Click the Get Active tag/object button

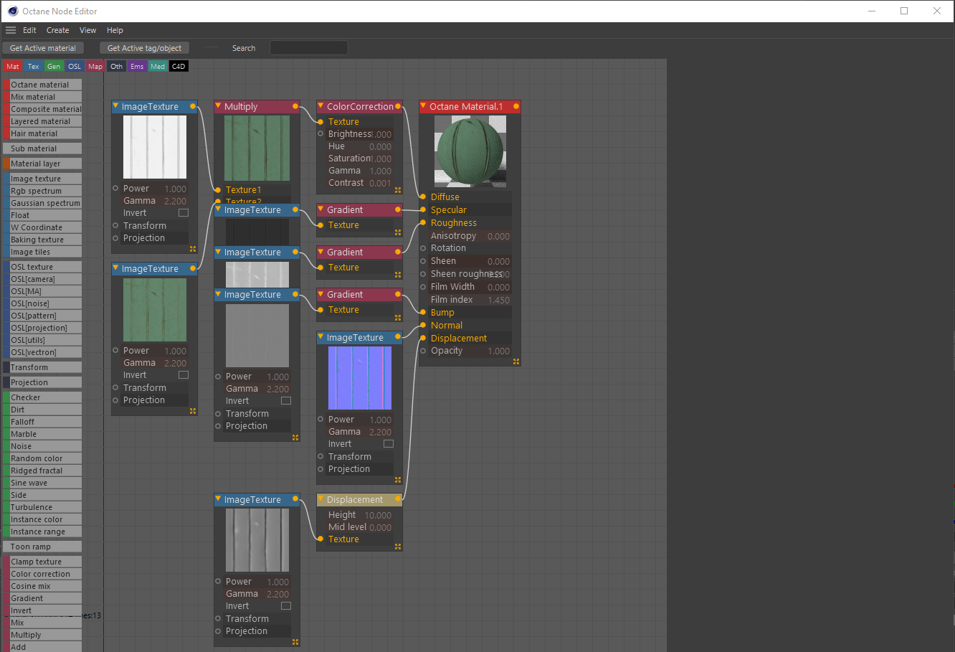(x=144, y=48)
